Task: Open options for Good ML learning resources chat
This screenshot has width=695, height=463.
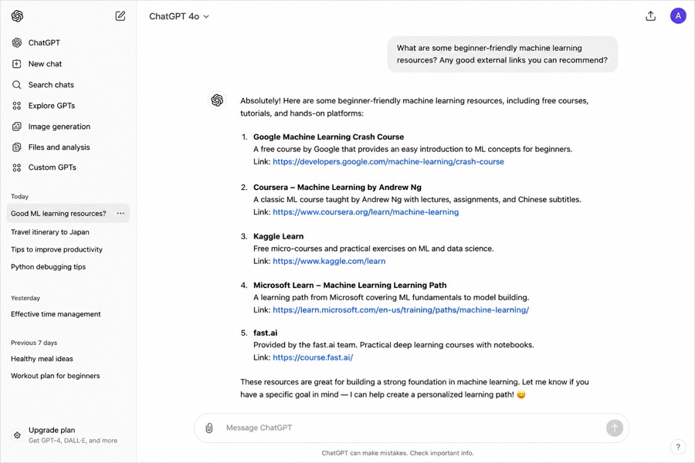Action: pos(120,213)
